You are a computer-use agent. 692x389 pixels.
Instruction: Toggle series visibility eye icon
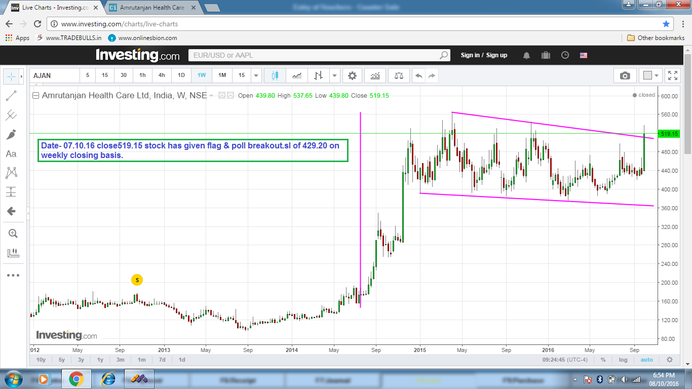click(221, 95)
